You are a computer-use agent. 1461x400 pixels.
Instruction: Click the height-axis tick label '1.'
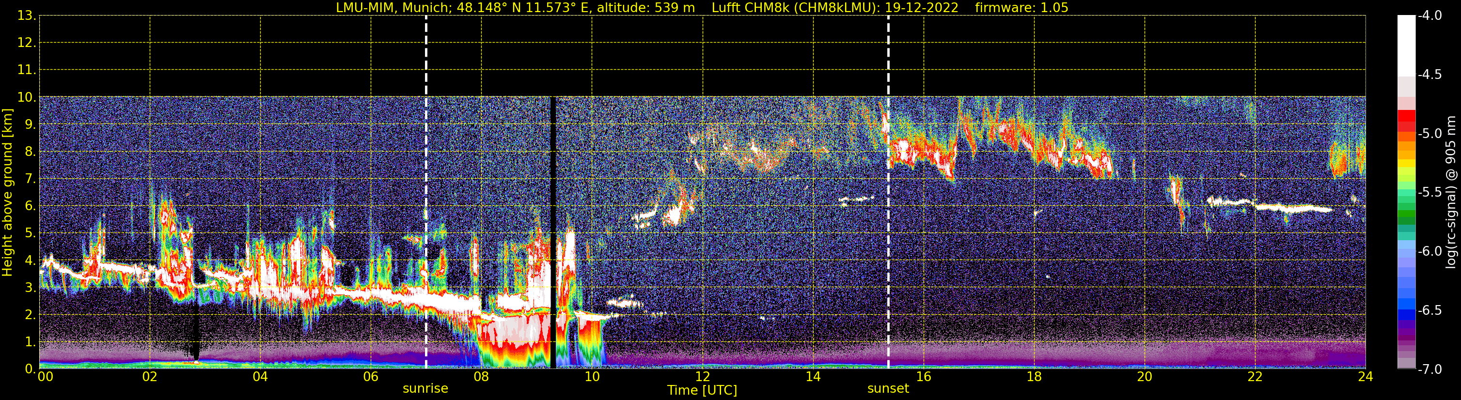(x=31, y=342)
